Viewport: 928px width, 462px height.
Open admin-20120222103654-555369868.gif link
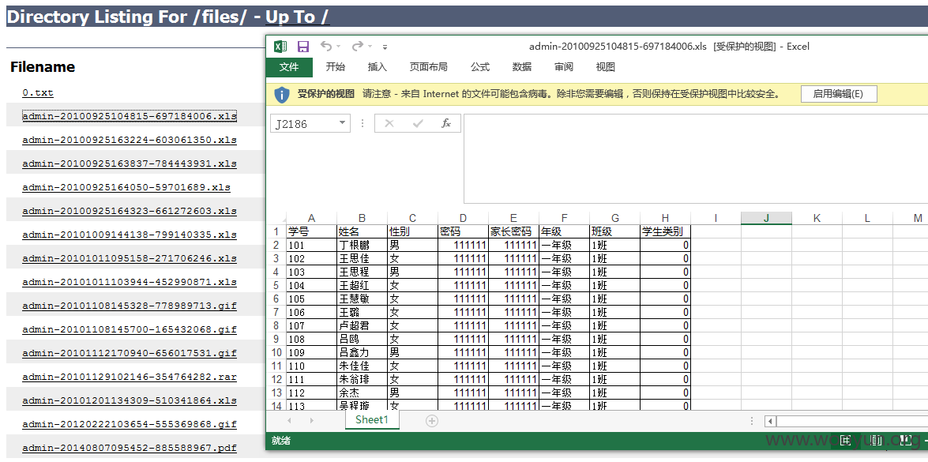pos(130,424)
